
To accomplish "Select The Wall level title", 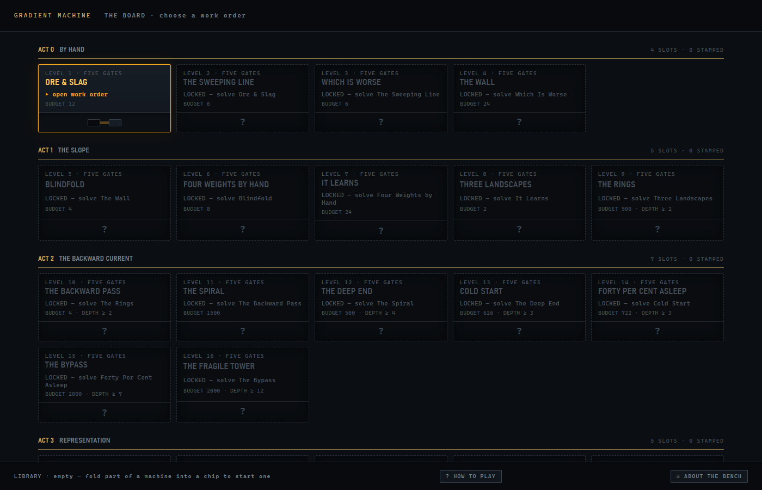I will coord(477,82).
